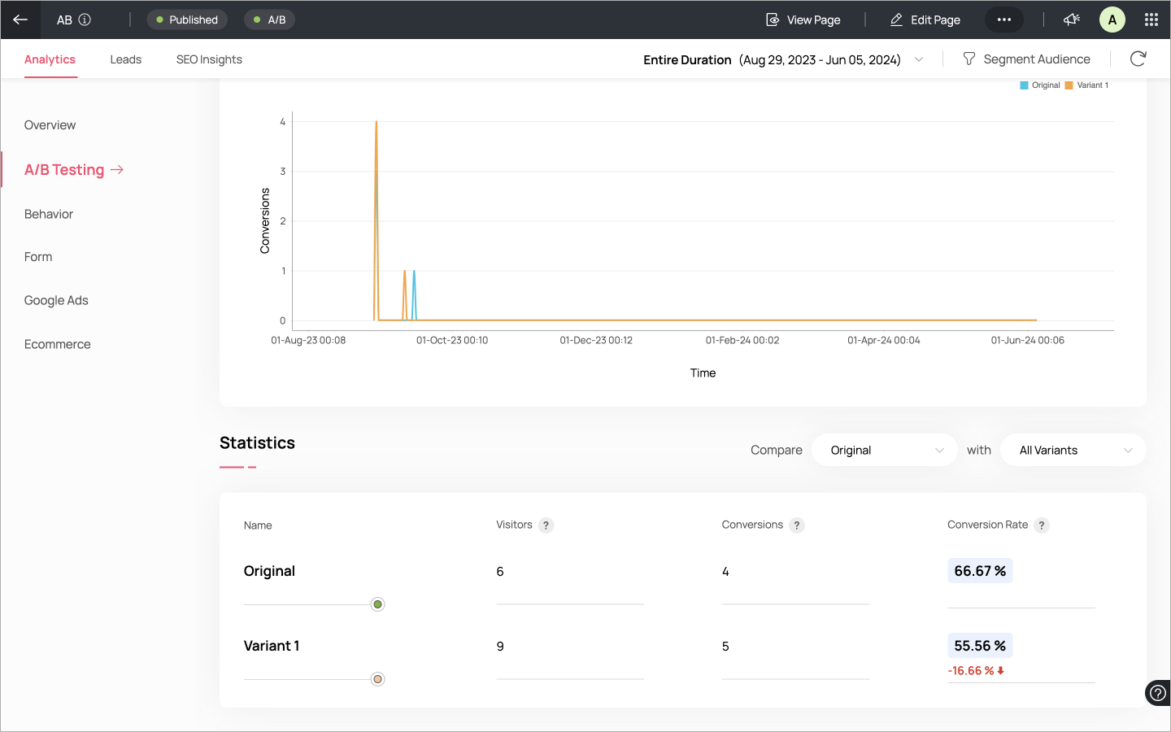Switch to the Leads tab
Image resolution: width=1171 pixels, height=732 pixels.
[x=126, y=59]
